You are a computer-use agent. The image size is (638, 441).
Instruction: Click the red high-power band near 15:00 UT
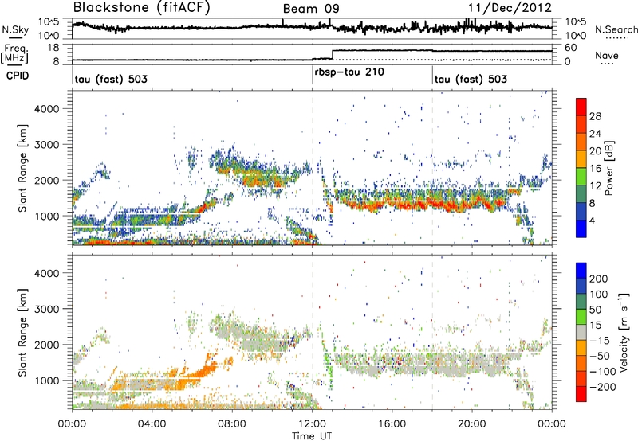[x=372, y=207]
